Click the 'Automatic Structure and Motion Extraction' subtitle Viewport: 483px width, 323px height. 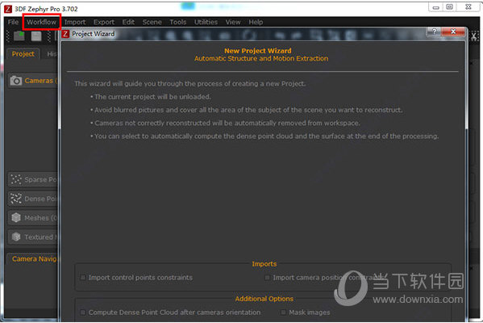point(261,59)
